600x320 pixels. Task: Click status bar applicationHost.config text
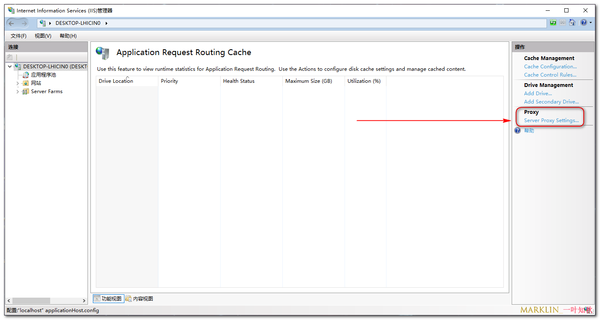(72, 310)
